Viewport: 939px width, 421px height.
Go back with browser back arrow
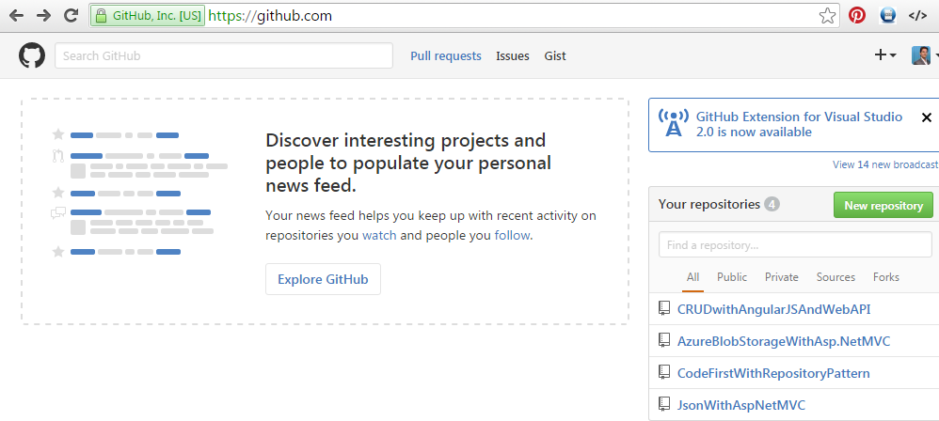pos(16,16)
